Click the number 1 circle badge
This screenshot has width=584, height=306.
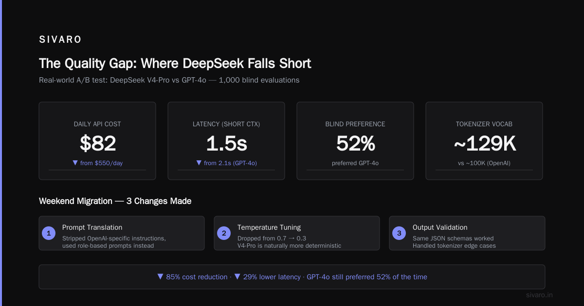[49, 233]
